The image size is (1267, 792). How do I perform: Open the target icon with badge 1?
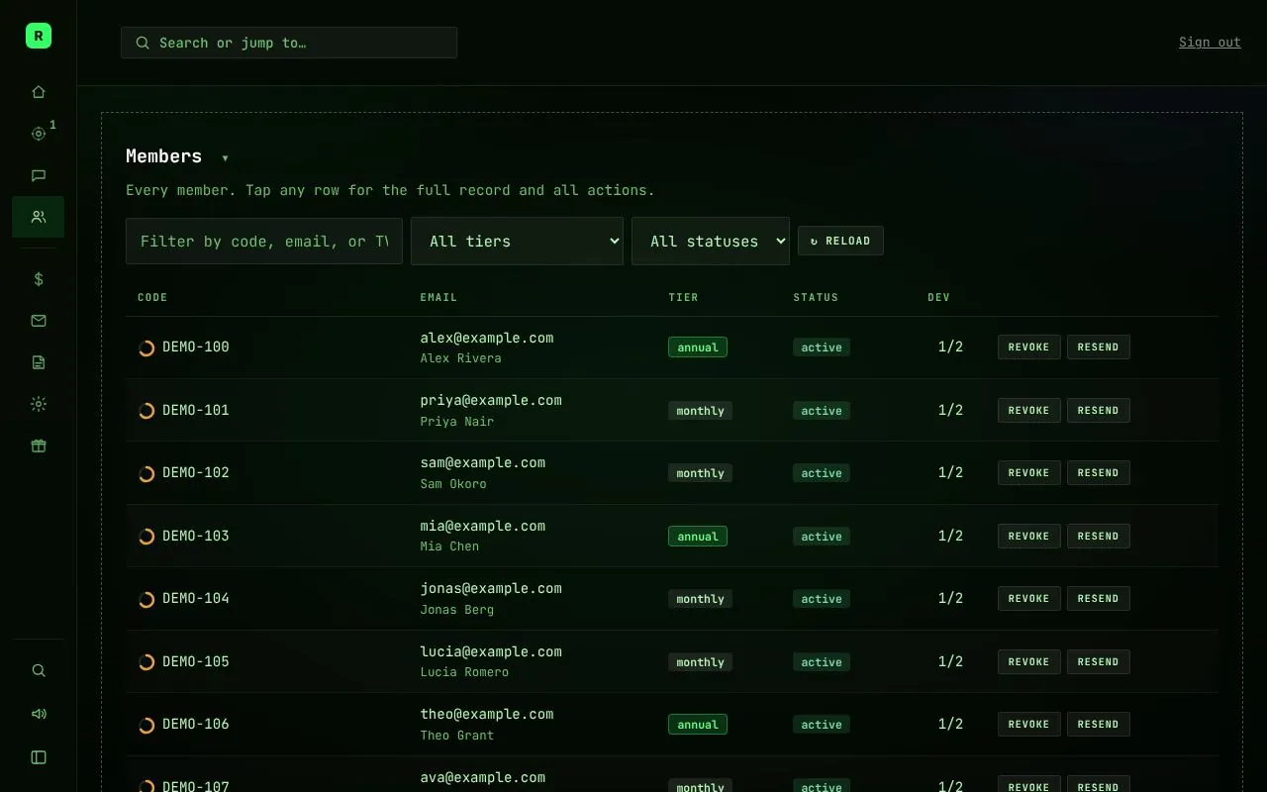pyautogui.click(x=39, y=134)
